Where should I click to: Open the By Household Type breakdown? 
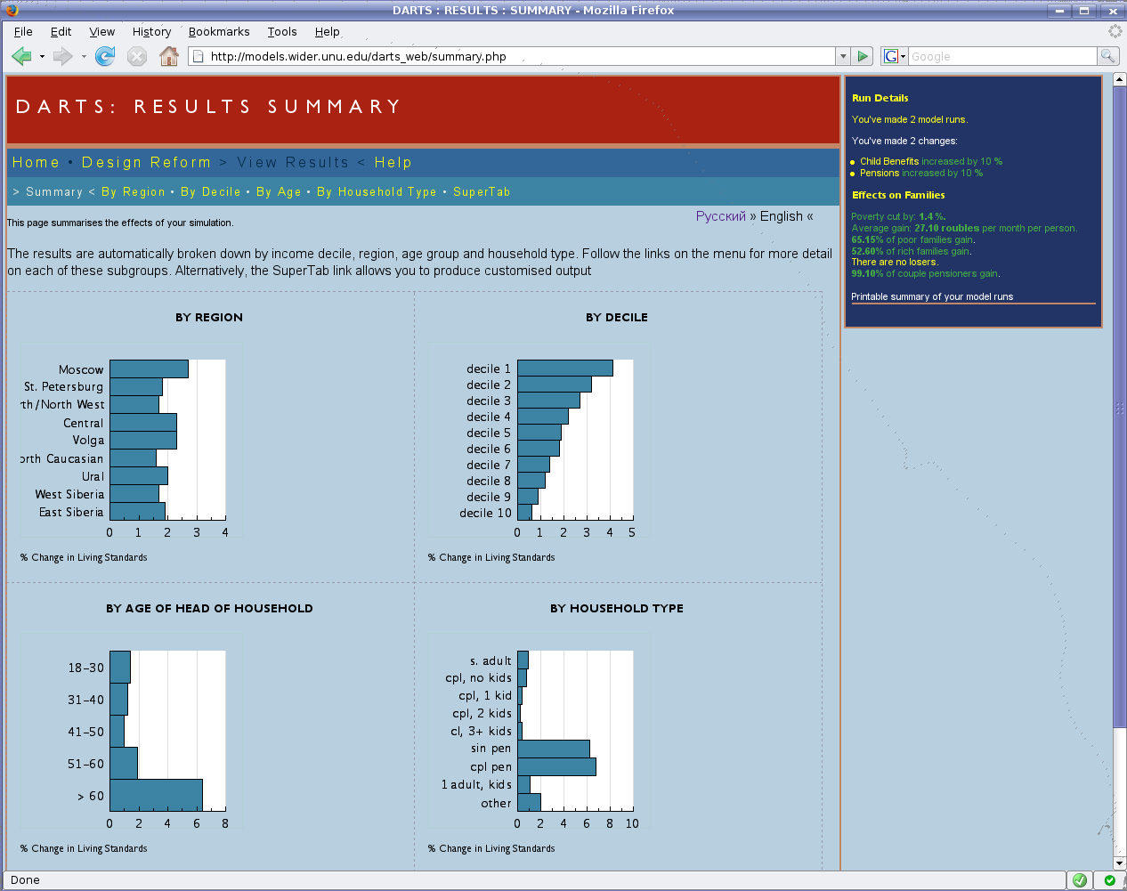(377, 192)
